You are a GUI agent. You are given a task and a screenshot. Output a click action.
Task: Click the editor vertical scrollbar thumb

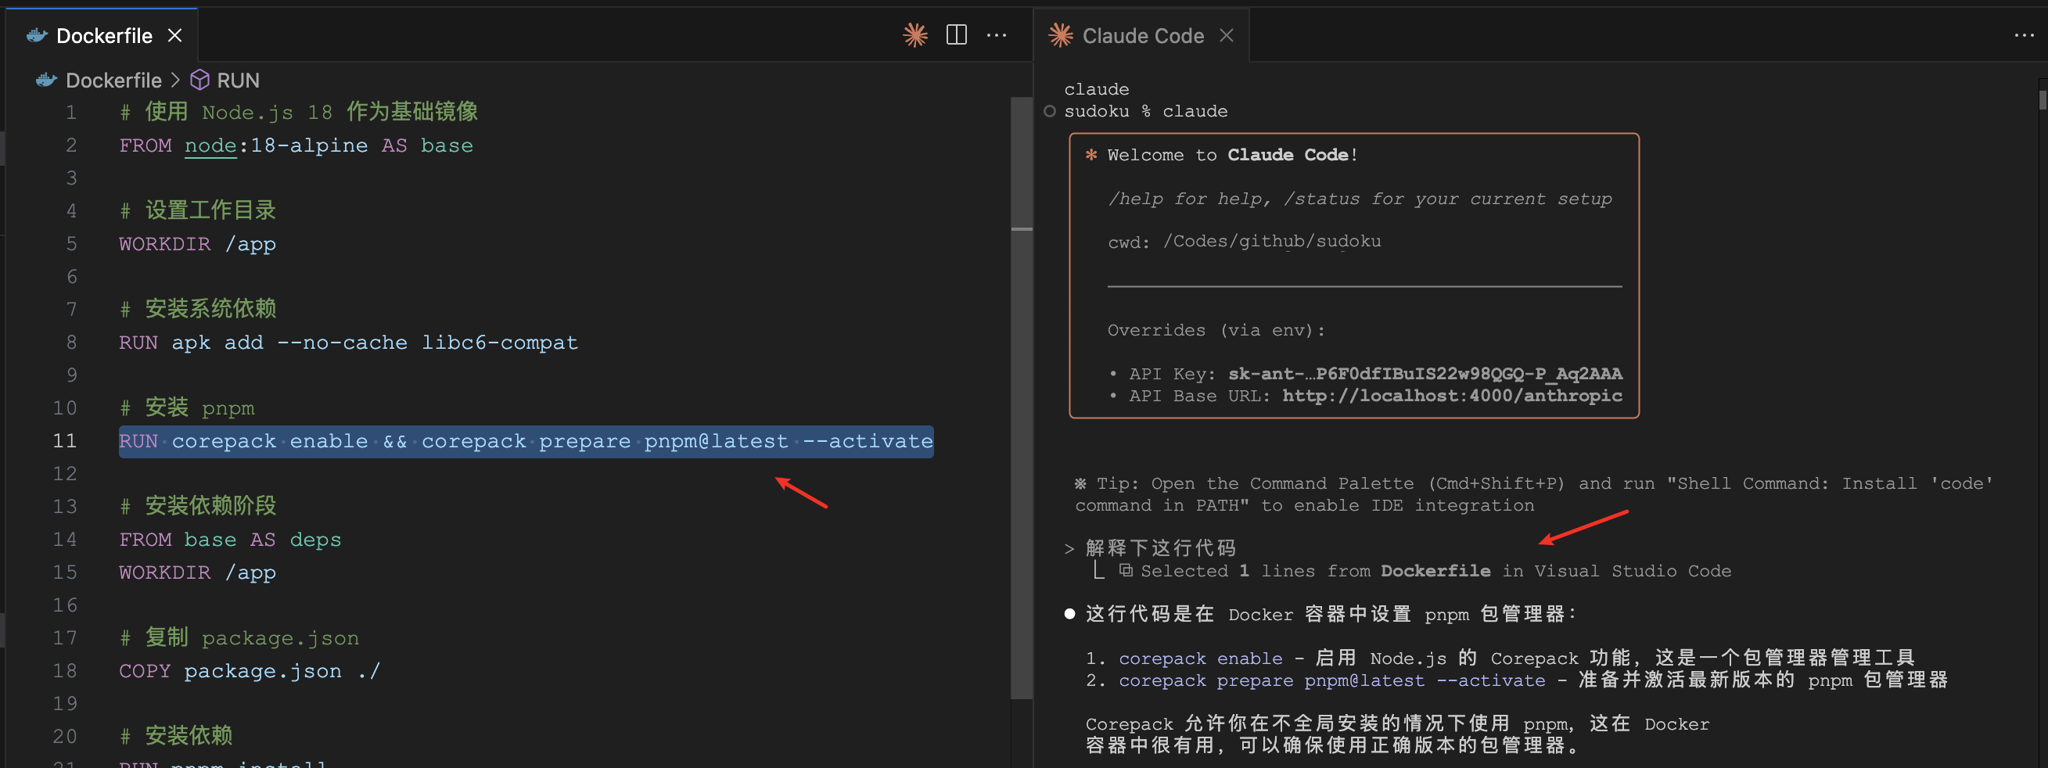coord(1021,397)
